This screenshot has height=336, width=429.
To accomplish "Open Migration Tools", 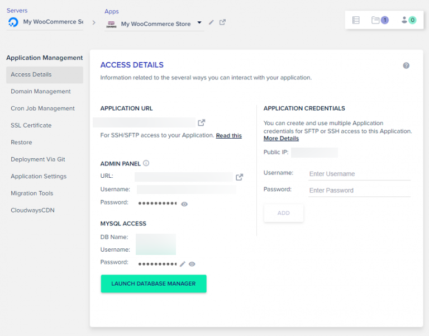I will click(32, 193).
